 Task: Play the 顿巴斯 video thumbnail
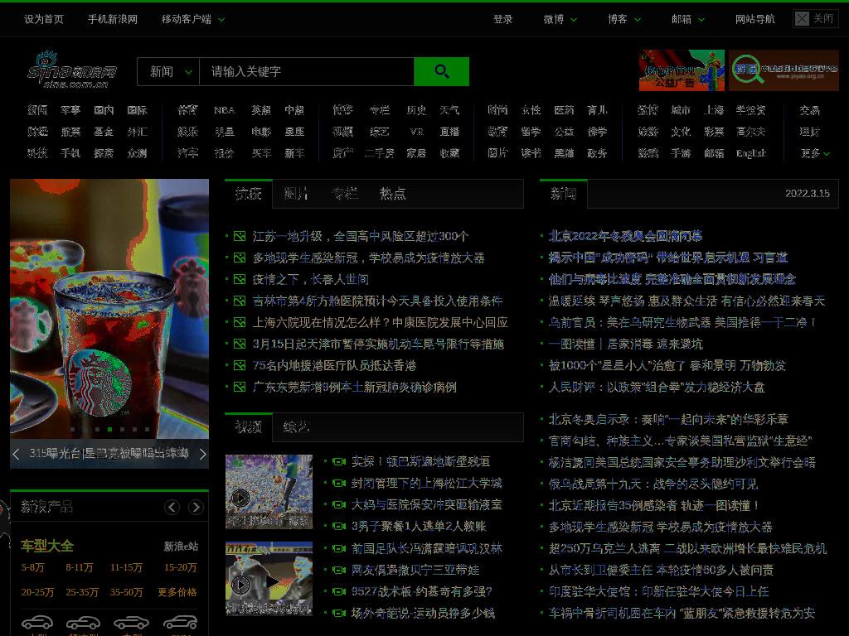269,491
